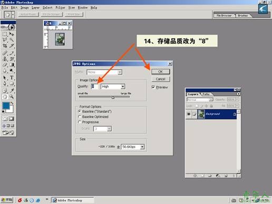Click Cancel in JPEG Options dialog
272x204 pixels.
[160, 79]
